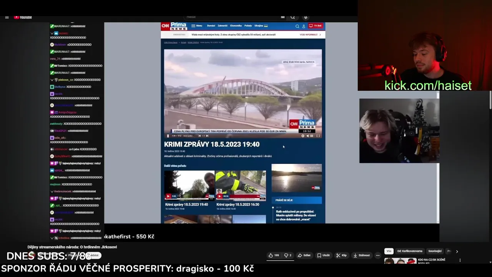Click the red TV živě button
Viewport: 492px width, 277px height.
(316, 26)
